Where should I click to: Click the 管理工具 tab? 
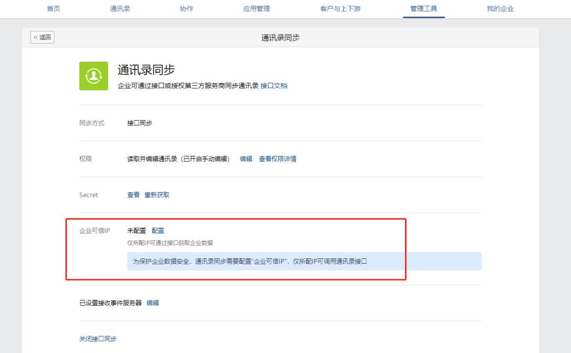coord(424,9)
